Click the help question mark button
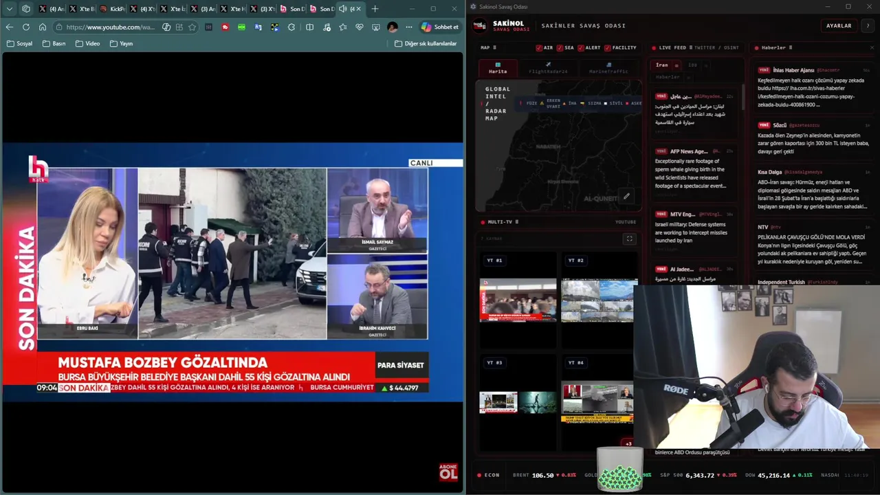 (x=868, y=25)
